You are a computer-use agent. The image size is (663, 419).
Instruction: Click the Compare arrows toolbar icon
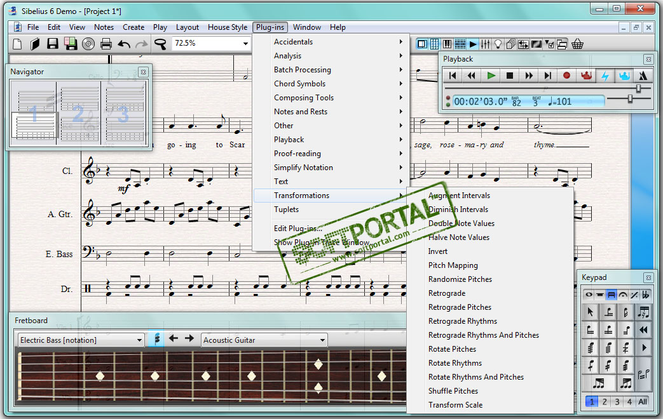tap(523, 44)
